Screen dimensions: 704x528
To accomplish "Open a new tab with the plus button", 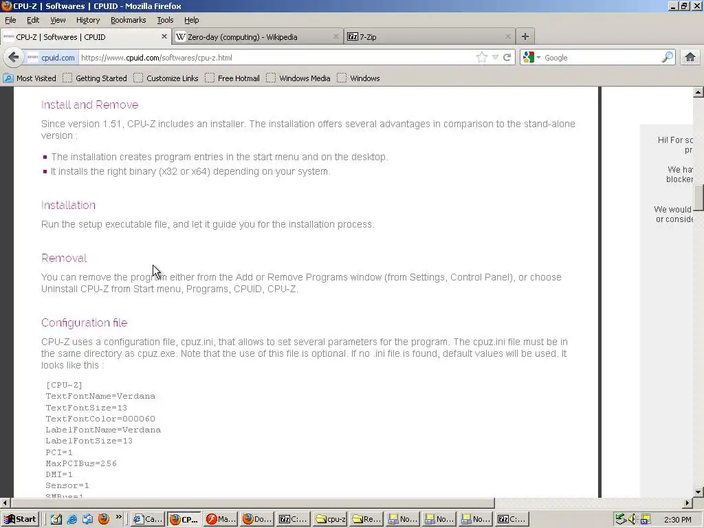I will pyautogui.click(x=525, y=36).
